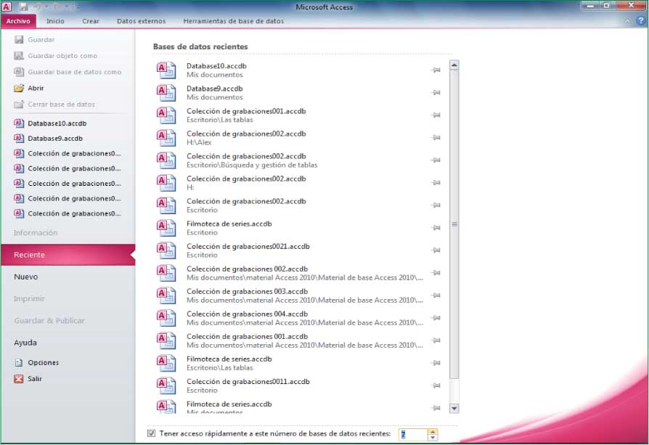Click the Database10.accdb icon in sidebar
Image resolution: width=649 pixels, height=445 pixels.
[x=19, y=123]
